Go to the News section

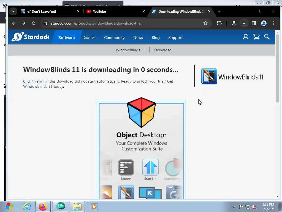coord(138,38)
